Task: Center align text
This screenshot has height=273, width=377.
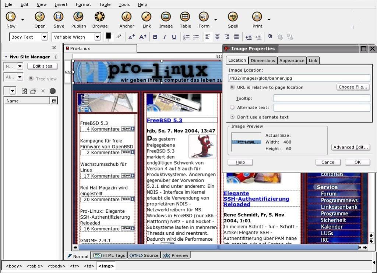Action: [x=217, y=37]
